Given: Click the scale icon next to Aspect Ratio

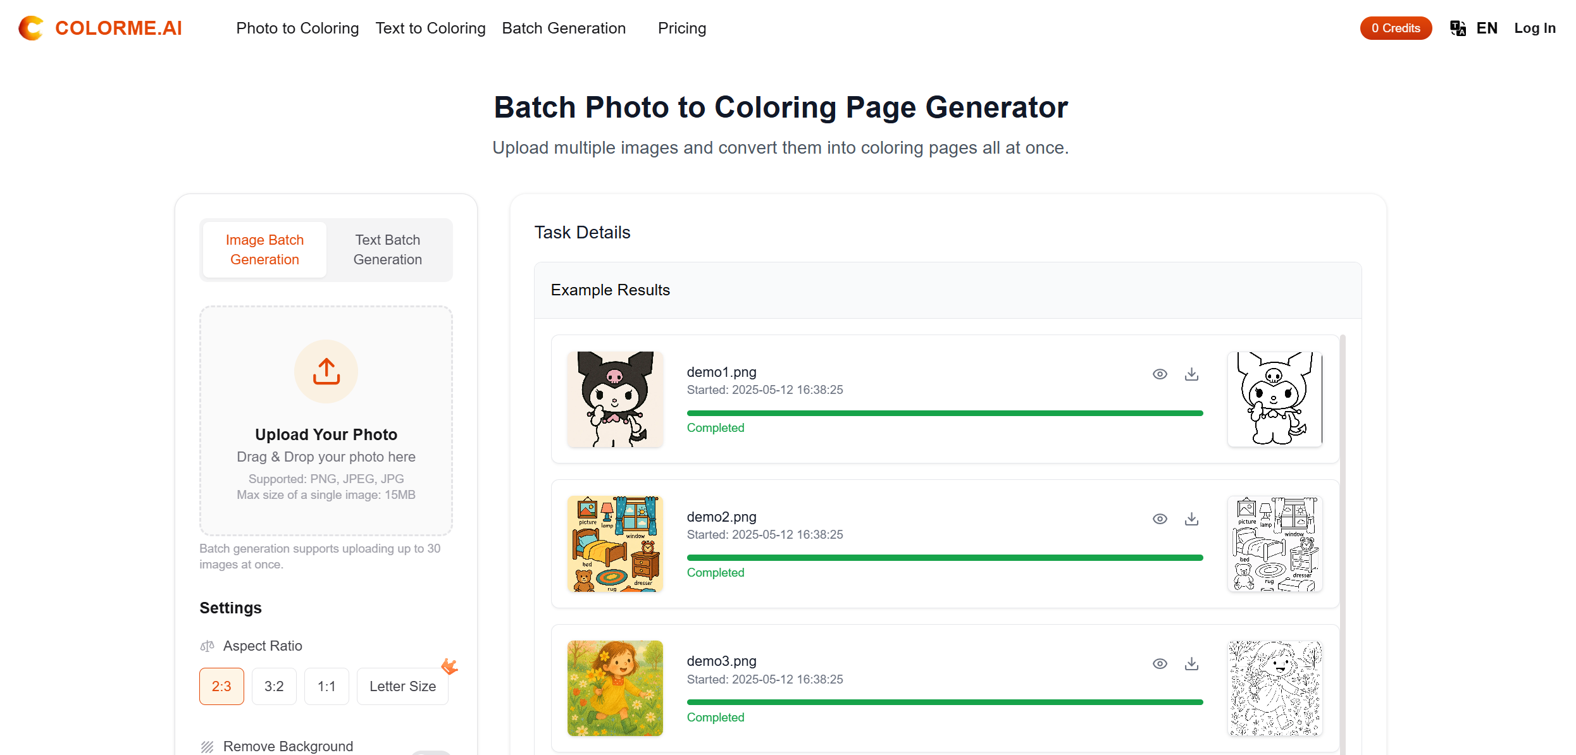Looking at the screenshot, I should [207, 646].
